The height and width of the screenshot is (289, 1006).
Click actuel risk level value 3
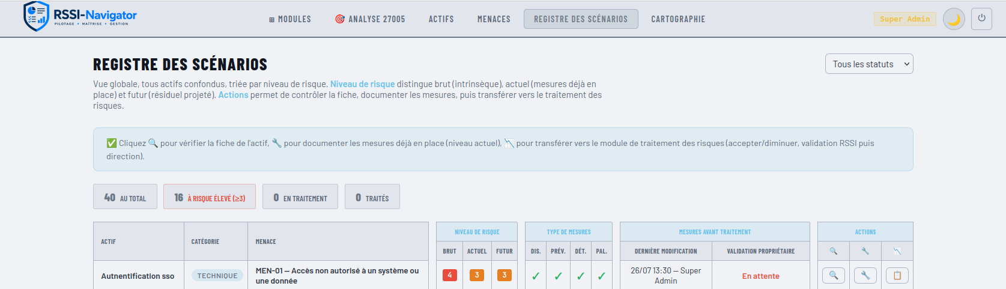[x=477, y=275]
